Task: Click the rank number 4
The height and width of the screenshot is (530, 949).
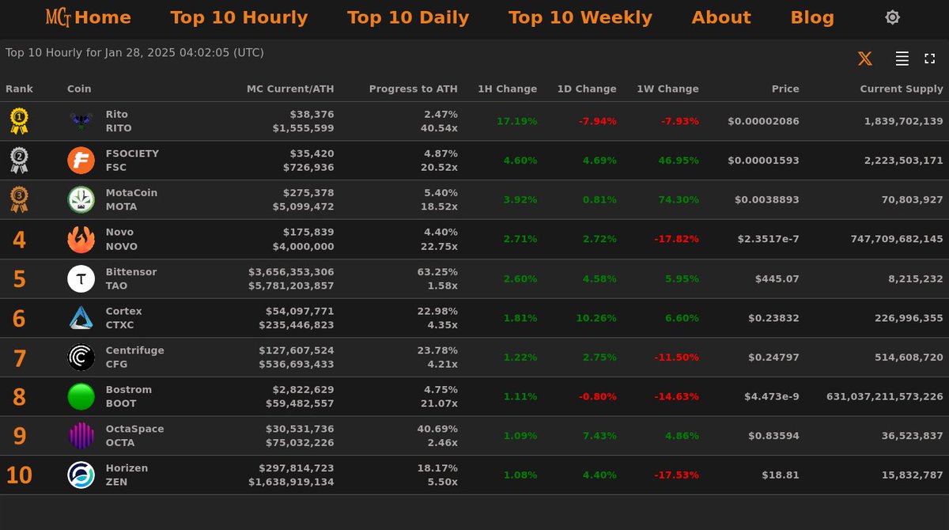Action: coord(19,240)
